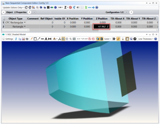Screen dimensions: 160x124
Task: Click the green double-arrow icon in editor toolbar
Action: [x=86, y=7]
